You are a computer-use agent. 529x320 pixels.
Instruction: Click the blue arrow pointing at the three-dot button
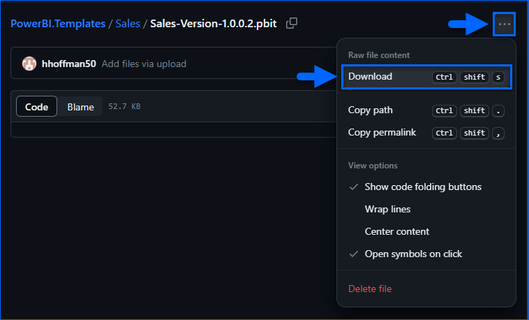pyautogui.click(x=468, y=24)
